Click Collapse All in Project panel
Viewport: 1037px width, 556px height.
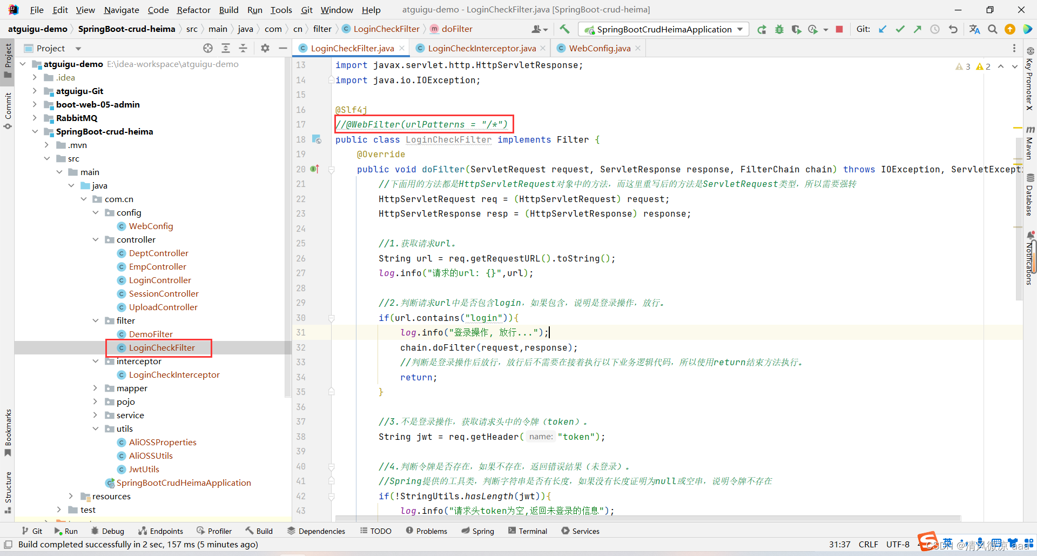[243, 48]
